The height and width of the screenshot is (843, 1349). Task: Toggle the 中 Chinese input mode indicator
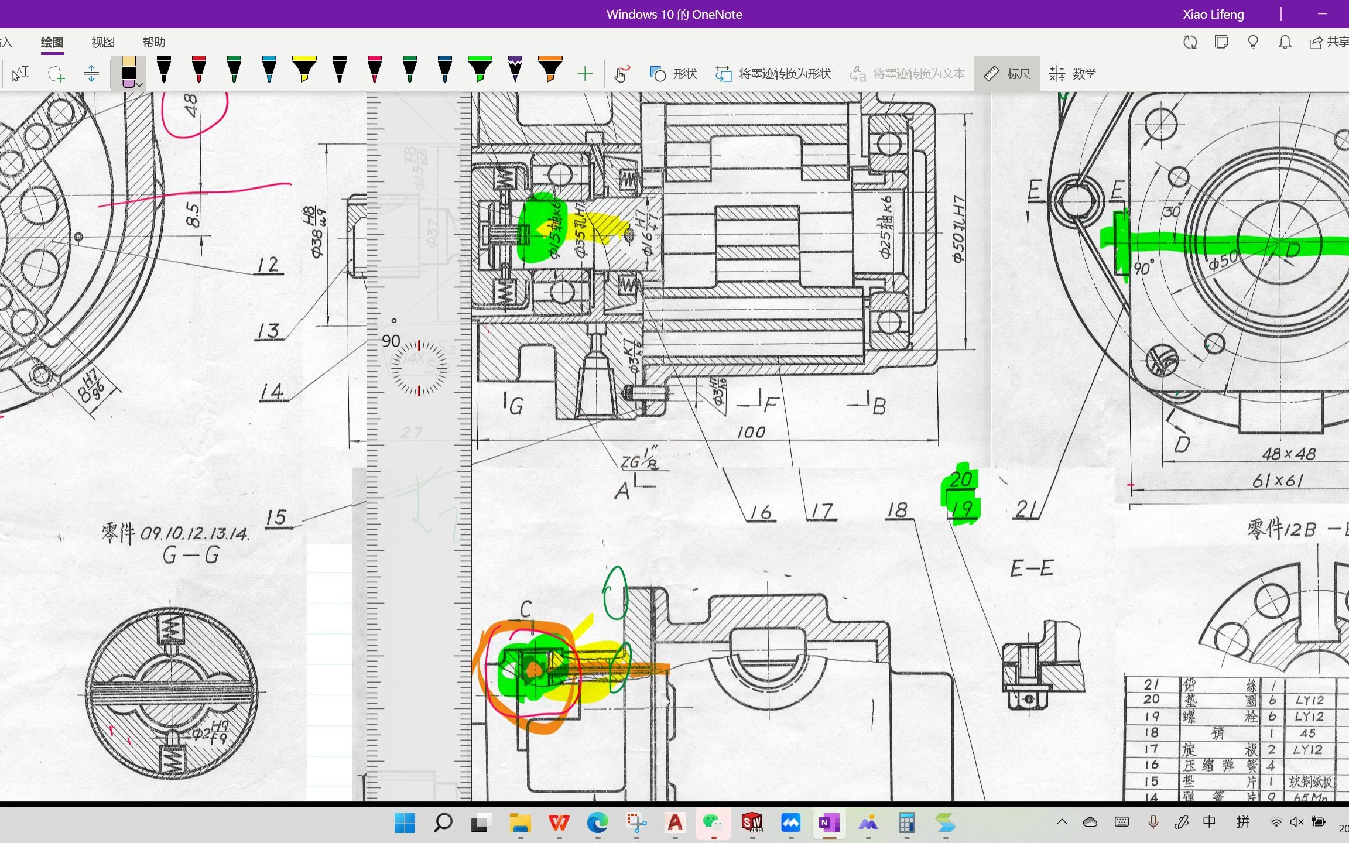[x=1210, y=822]
